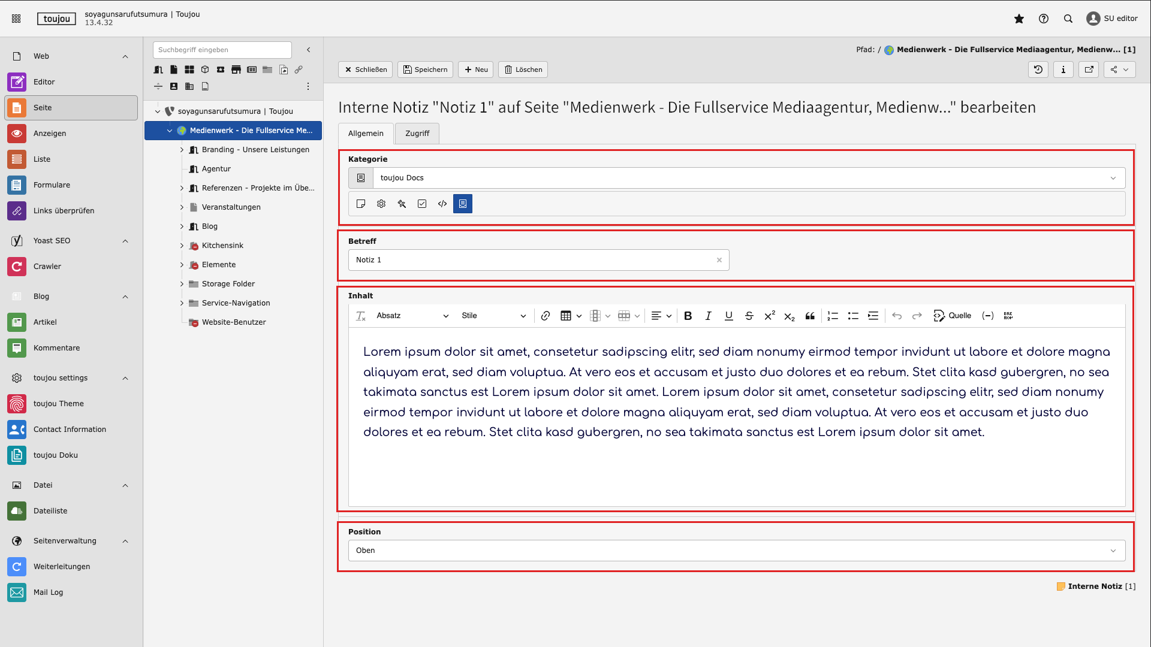Open help icon in top bar
The height and width of the screenshot is (647, 1151).
(x=1044, y=19)
